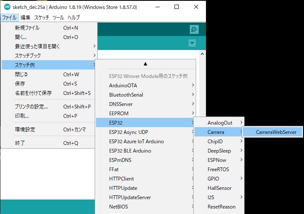Select 名前を付けて保存 entry
This screenshot has height=214, width=304.
pyautogui.click(x=48, y=93)
